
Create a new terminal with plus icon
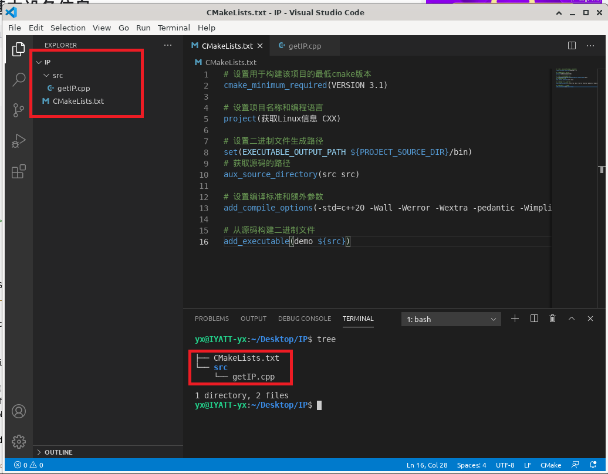point(515,319)
